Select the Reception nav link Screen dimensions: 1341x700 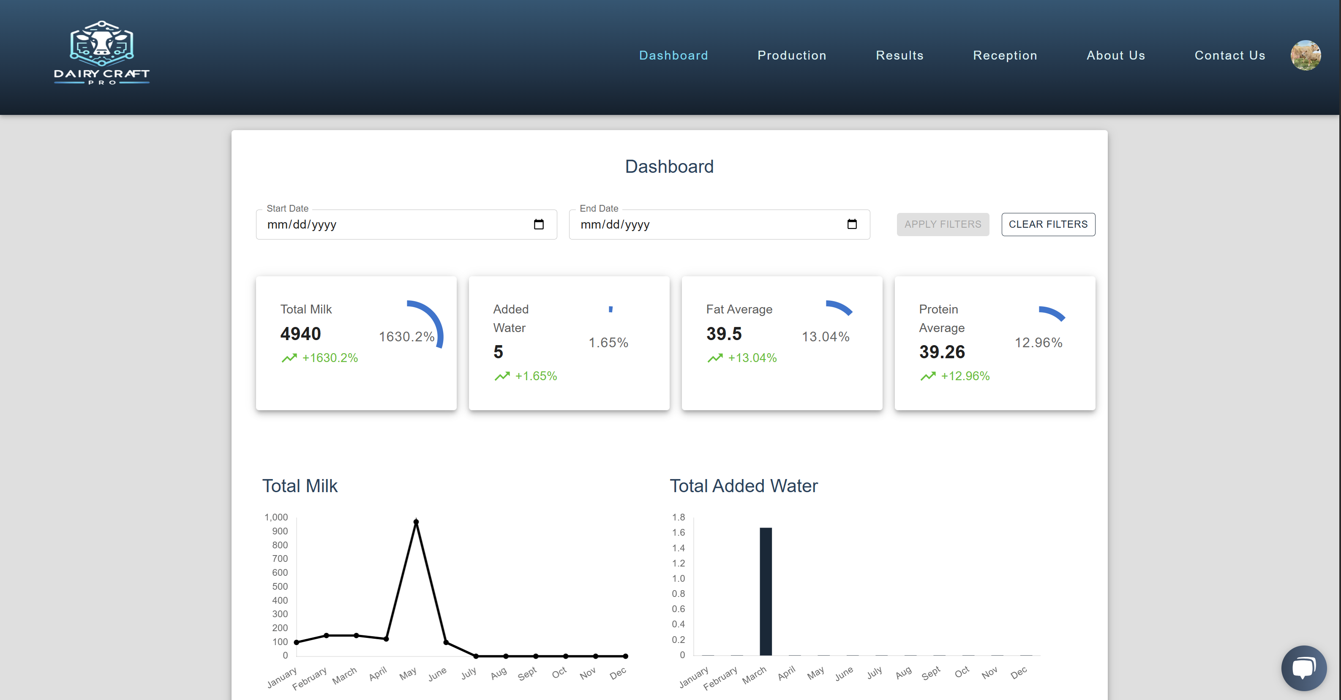pos(1005,55)
